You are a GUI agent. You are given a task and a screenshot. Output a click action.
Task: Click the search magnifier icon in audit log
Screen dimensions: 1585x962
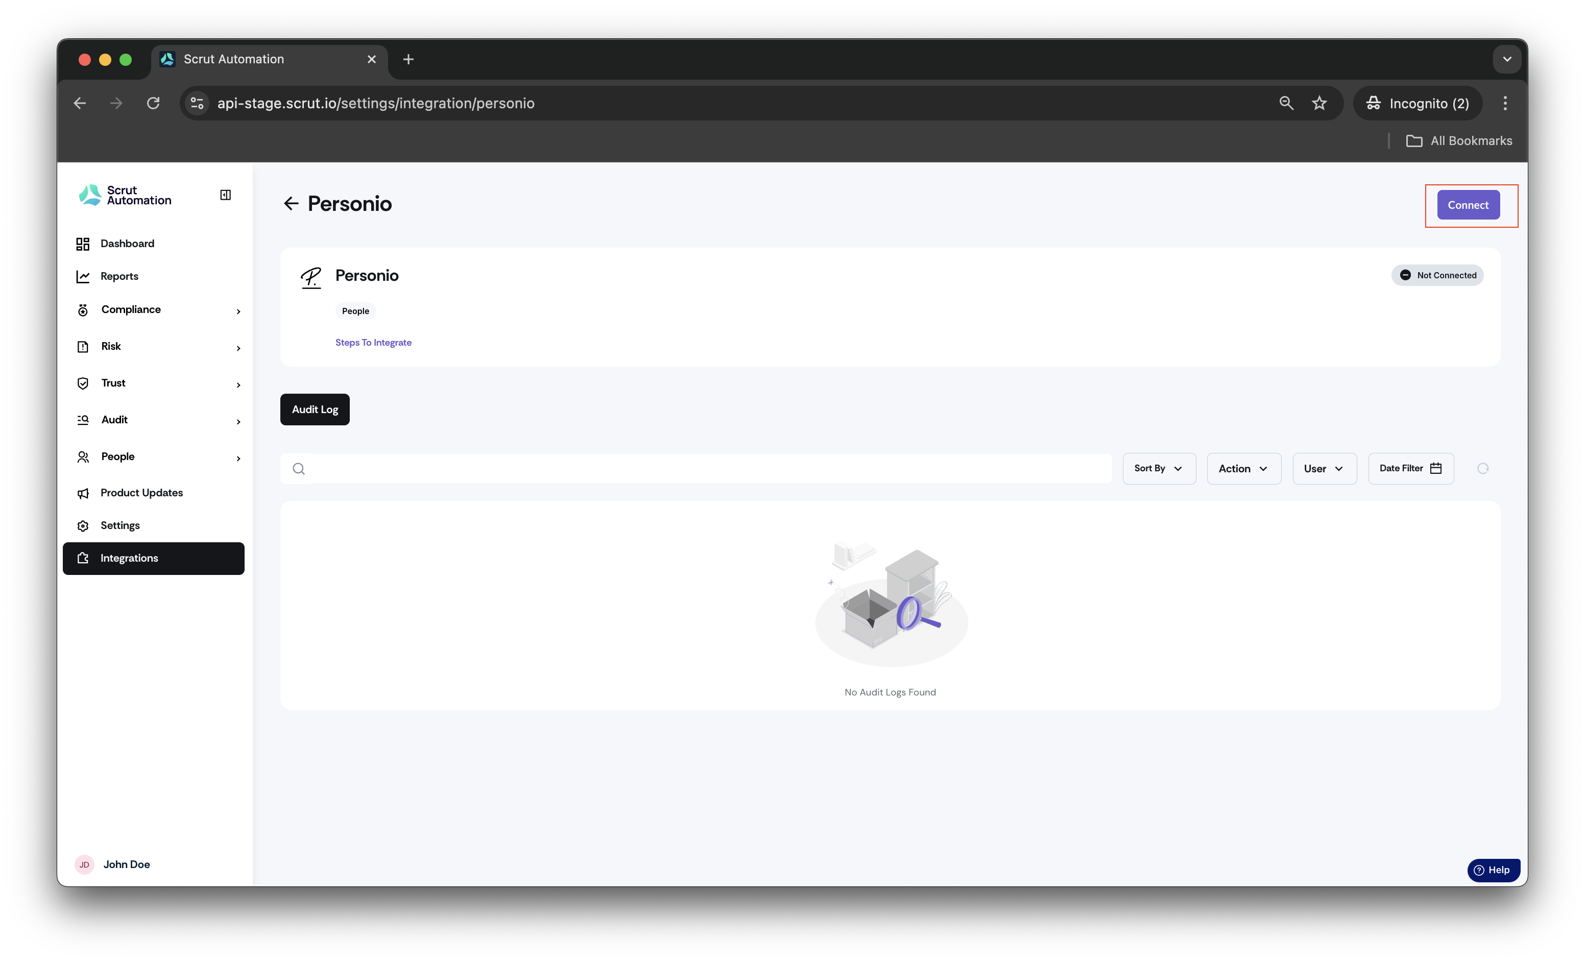299,469
